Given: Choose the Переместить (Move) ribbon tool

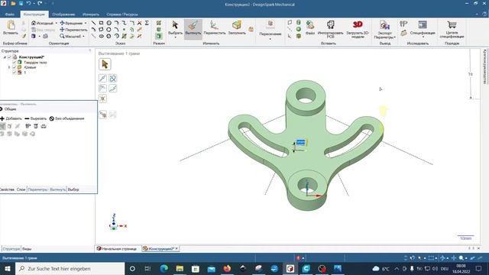Looking at the screenshot, I should (214, 27).
